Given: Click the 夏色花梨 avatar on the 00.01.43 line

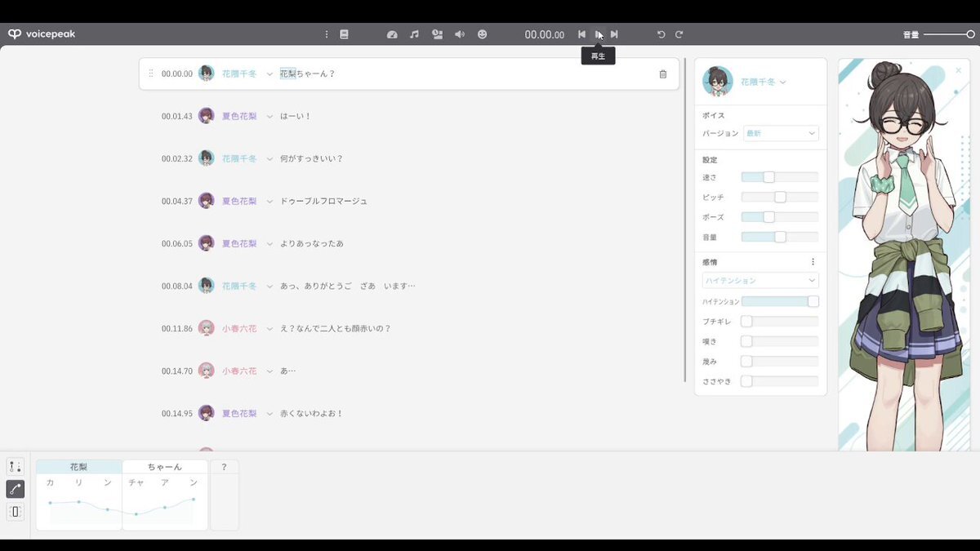Looking at the screenshot, I should click(x=206, y=116).
